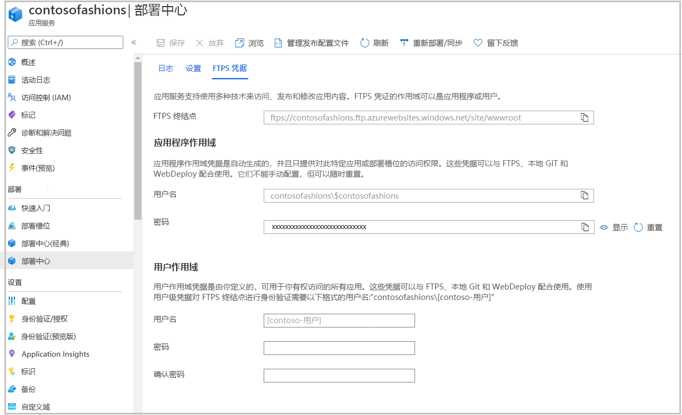Click the 备份 cloud icon

point(12,389)
